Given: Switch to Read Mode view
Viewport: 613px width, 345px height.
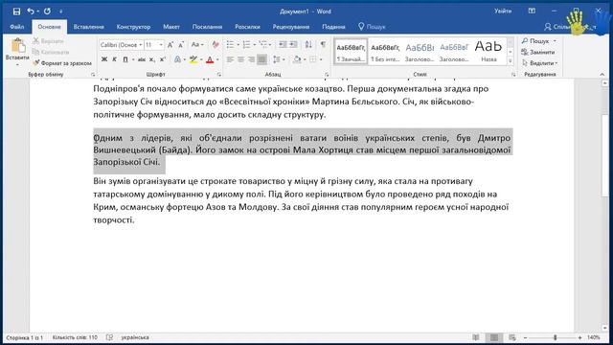Looking at the screenshot, I should [x=476, y=337].
